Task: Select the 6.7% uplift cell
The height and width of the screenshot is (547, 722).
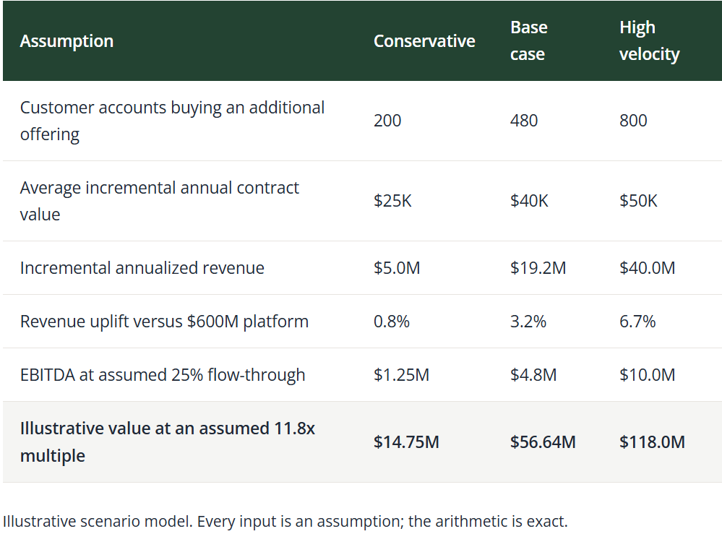Action: 637,322
